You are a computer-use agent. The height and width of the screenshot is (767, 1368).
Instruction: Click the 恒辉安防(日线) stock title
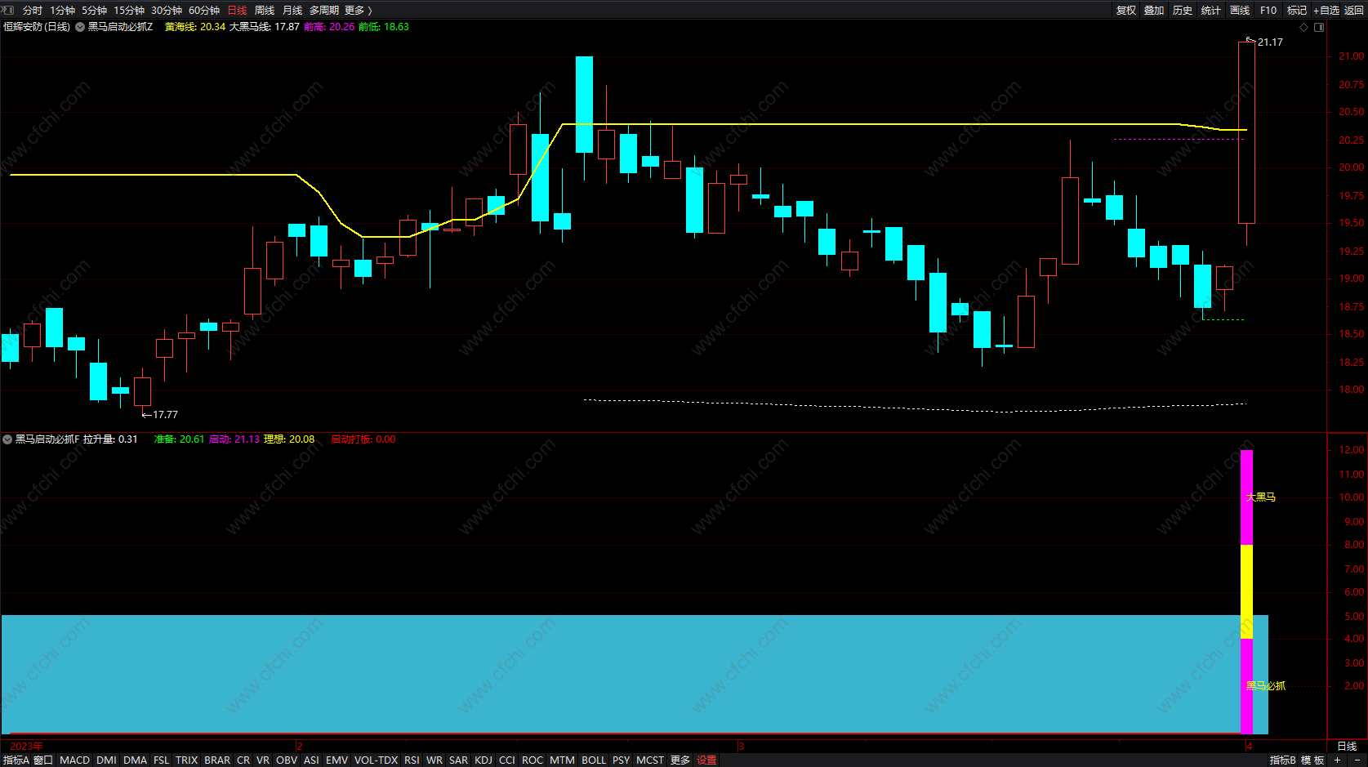tap(37, 27)
